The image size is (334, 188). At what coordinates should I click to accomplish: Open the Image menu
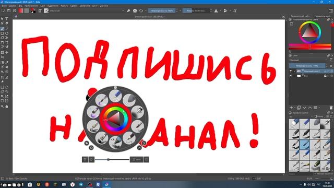tap(31, 6)
